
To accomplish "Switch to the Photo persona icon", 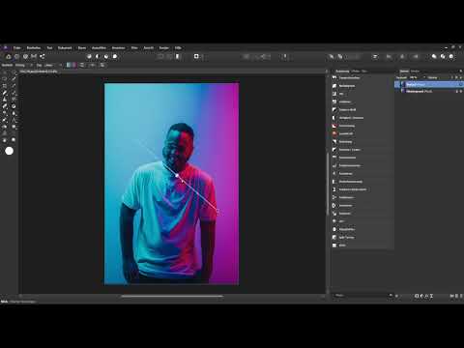I will (x=9, y=56).
